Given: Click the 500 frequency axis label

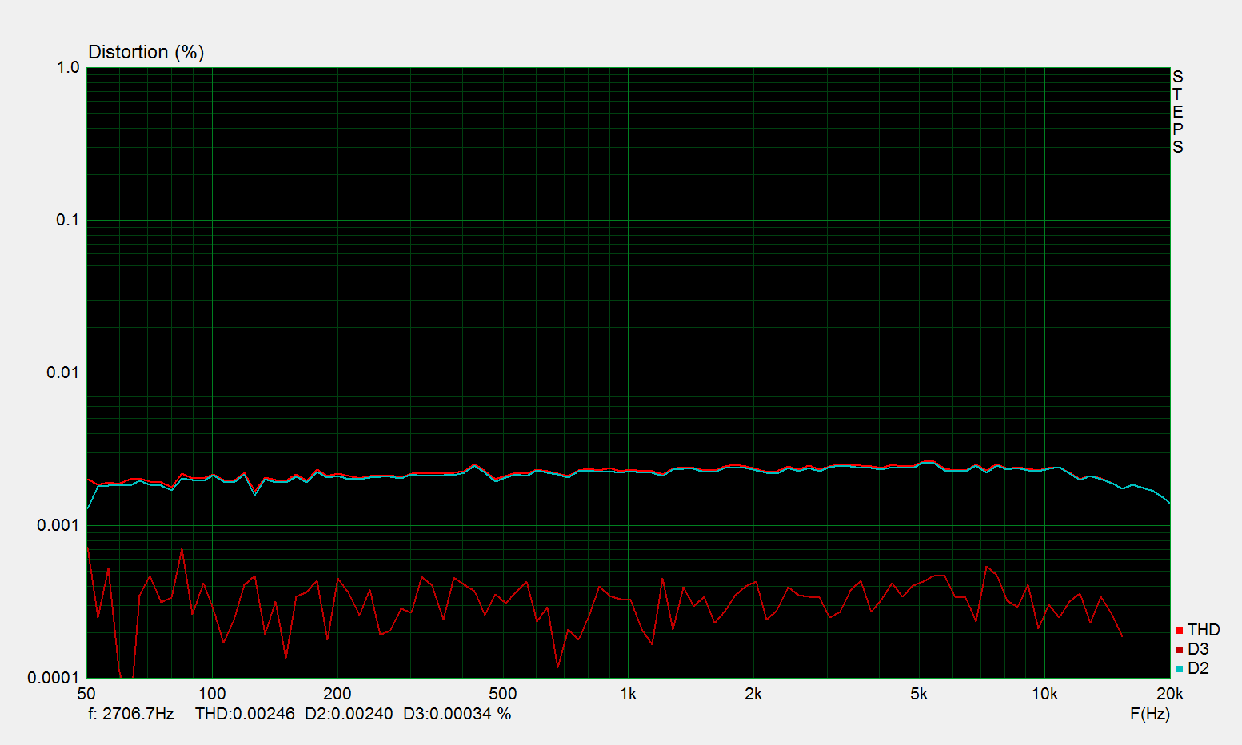Looking at the screenshot, I should (x=503, y=694).
